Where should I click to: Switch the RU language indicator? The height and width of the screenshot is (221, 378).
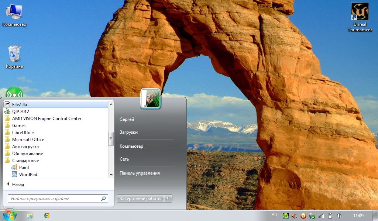tap(274, 215)
